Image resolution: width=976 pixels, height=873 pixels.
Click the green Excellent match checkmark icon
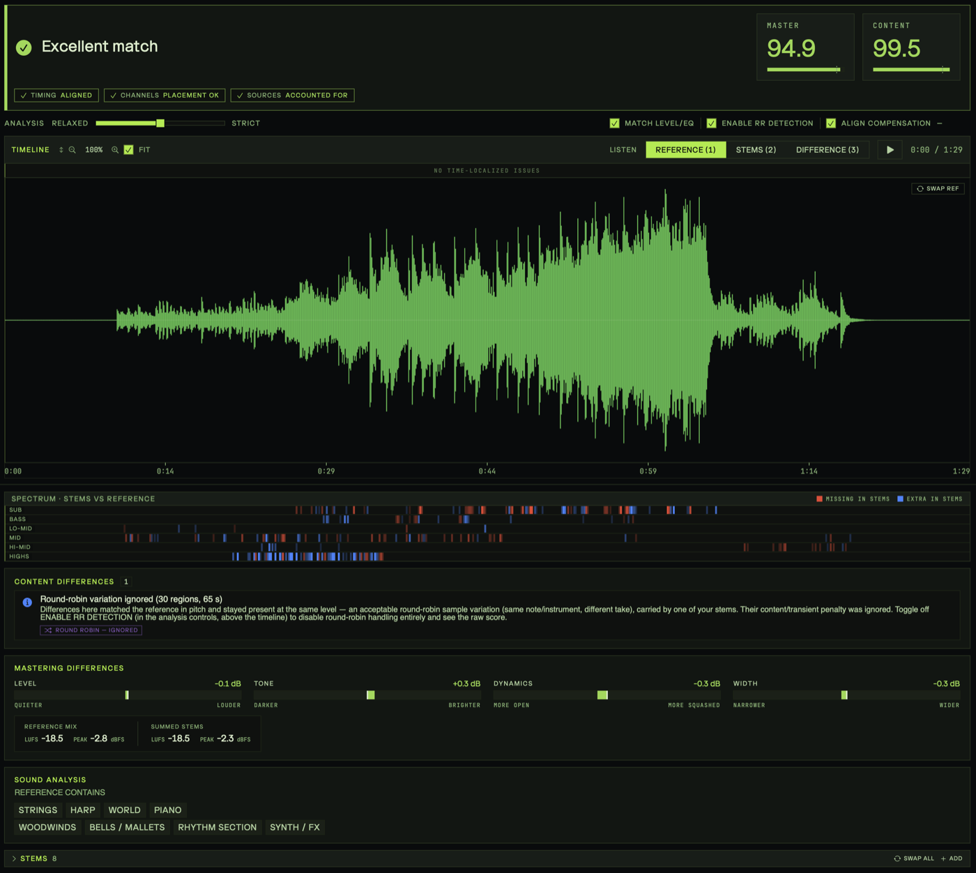click(24, 47)
